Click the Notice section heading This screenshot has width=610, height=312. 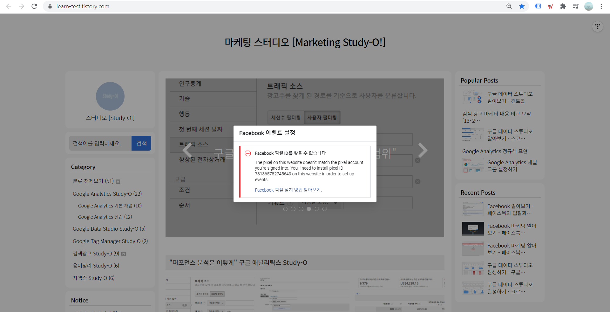coord(80,301)
